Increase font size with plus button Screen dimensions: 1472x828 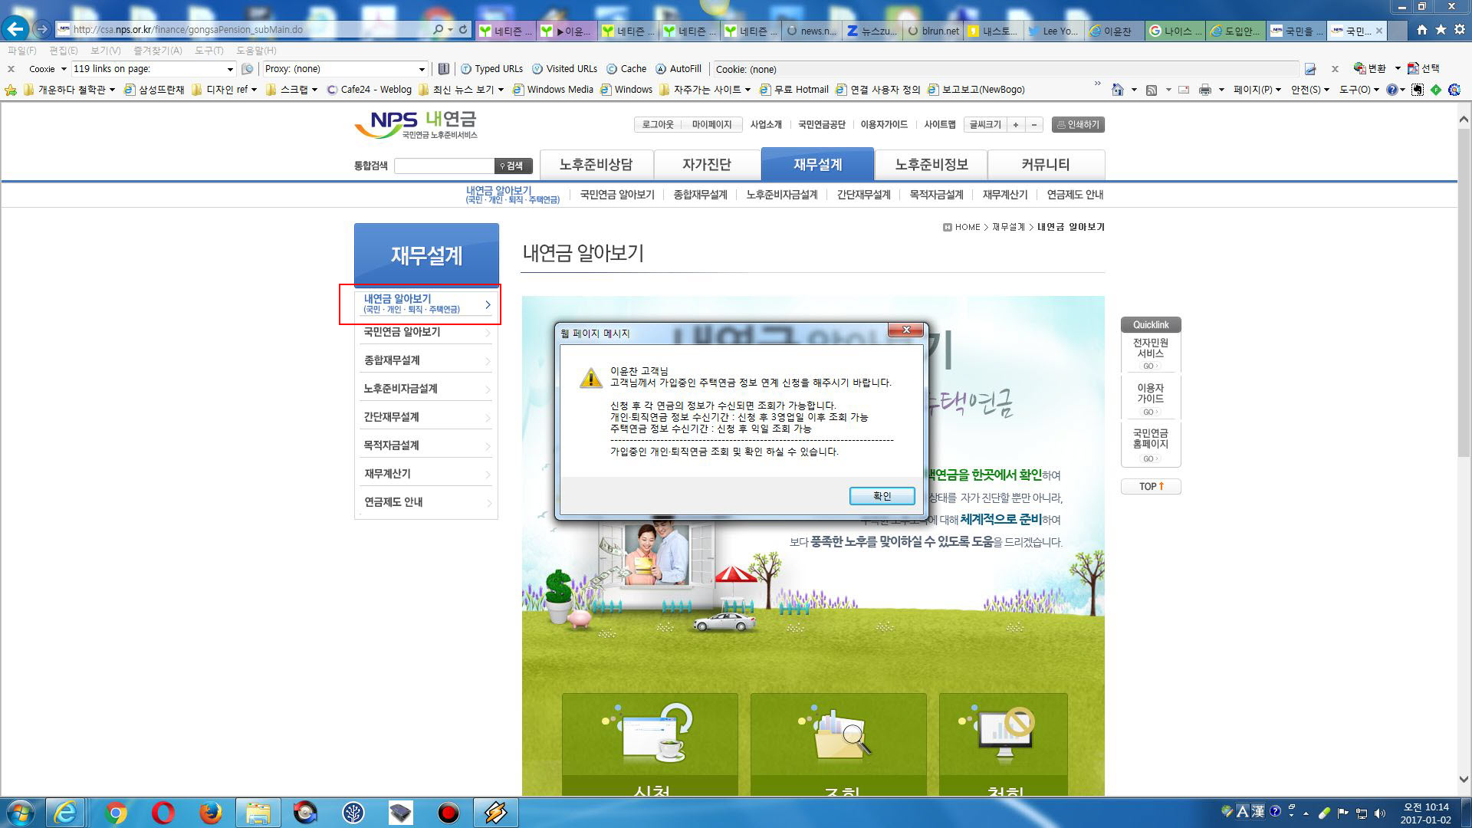point(1016,124)
